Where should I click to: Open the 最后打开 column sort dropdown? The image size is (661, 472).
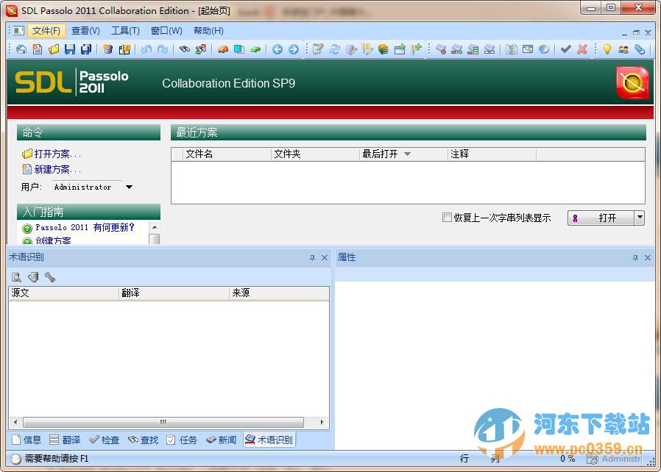click(x=408, y=154)
